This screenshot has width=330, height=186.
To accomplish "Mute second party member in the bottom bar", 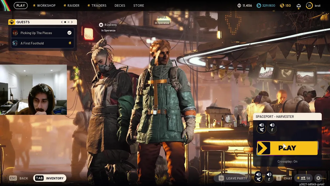I will (x=269, y=177).
